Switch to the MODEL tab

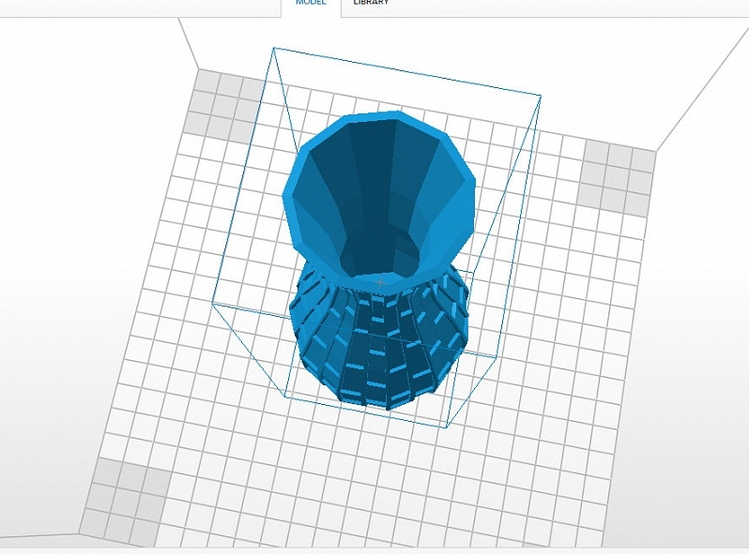[311, 4]
